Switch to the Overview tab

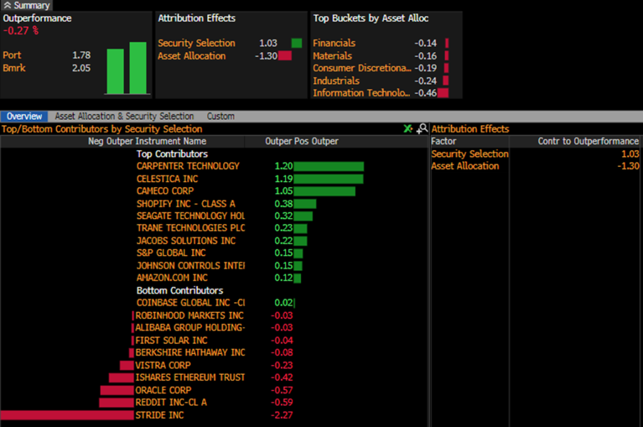[24, 116]
